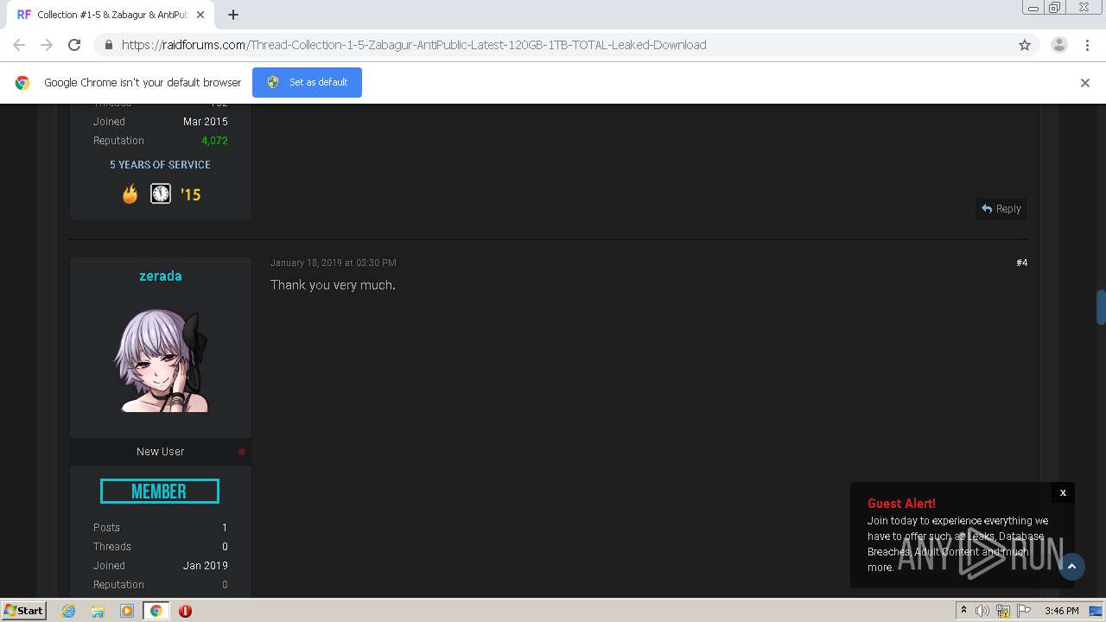The width and height of the screenshot is (1106, 622).
Task: Click the network tray icon
Action: (1003, 611)
